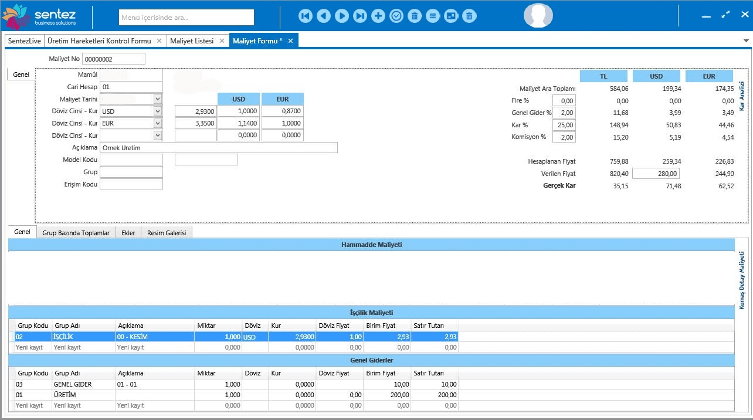Select the upper Genel side tab

(x=21, y=75)
